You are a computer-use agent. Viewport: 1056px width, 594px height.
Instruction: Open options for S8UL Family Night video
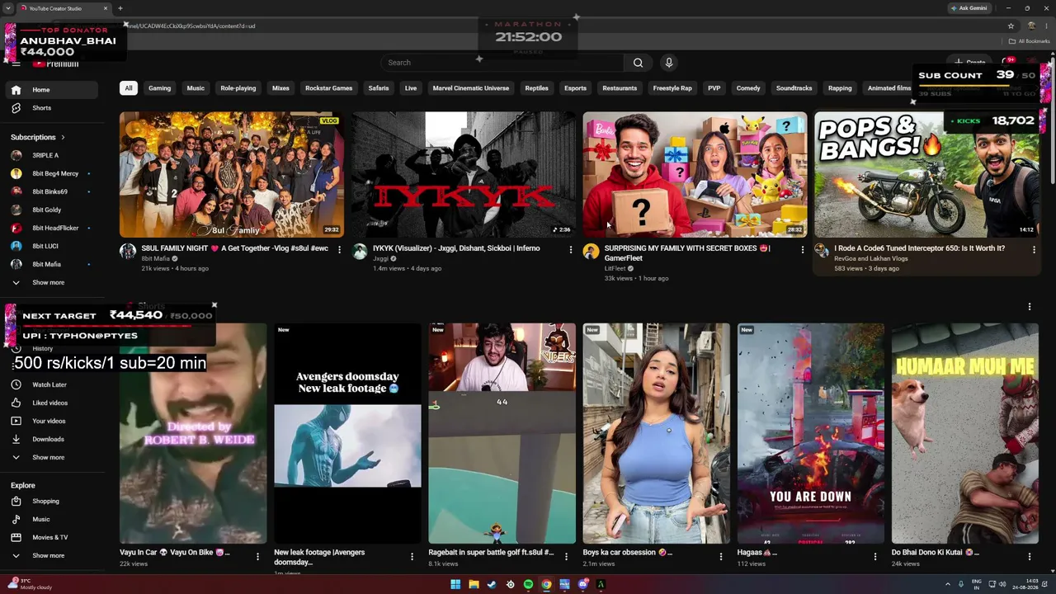click(x=339, y=249)
